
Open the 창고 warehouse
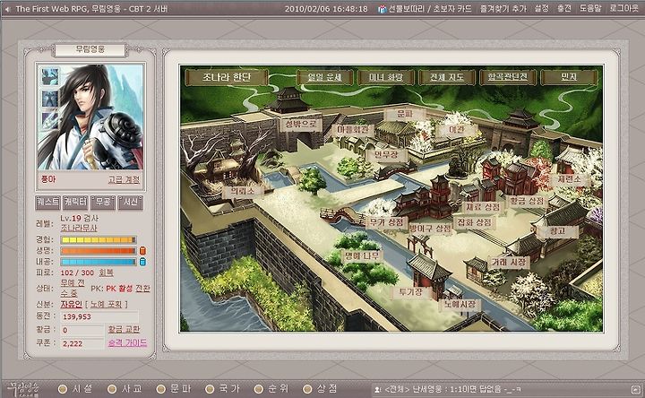558,231
